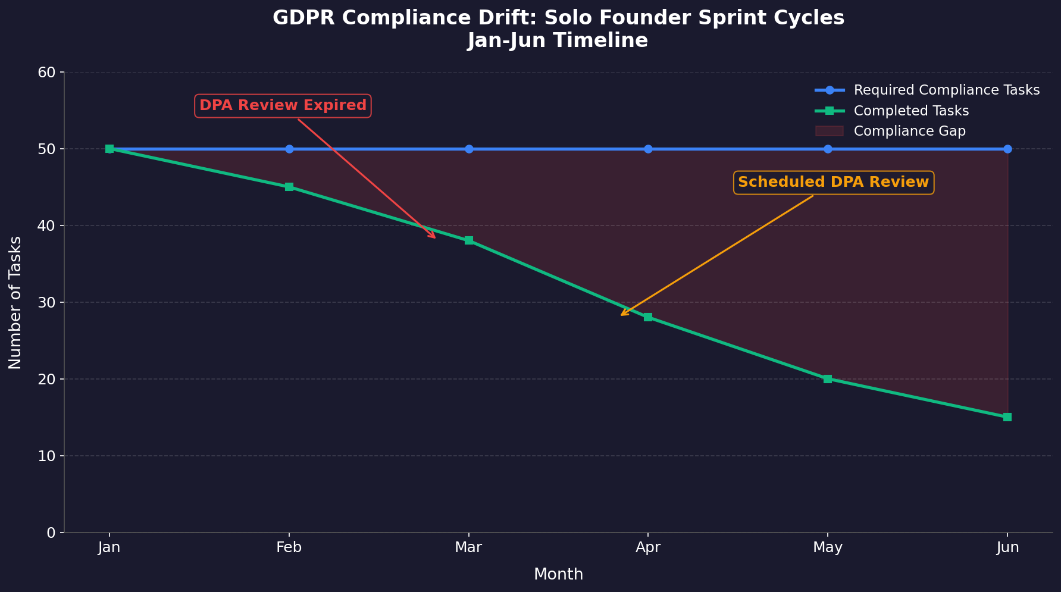The image size is (1061, 592).
Task: Click the Required Tasks marker at Jun
Action: point(1007,149)
